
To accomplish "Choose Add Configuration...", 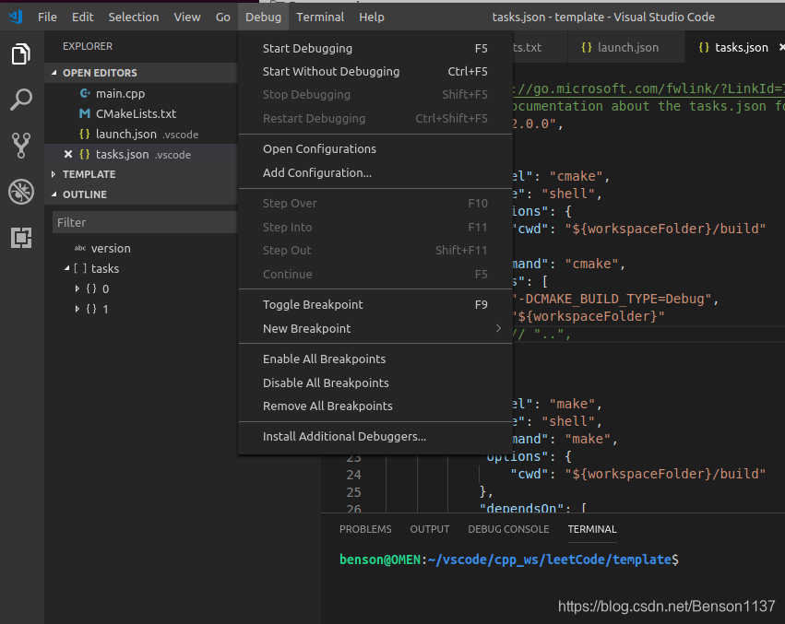I will pyautogui.click(x=375, y=172).
